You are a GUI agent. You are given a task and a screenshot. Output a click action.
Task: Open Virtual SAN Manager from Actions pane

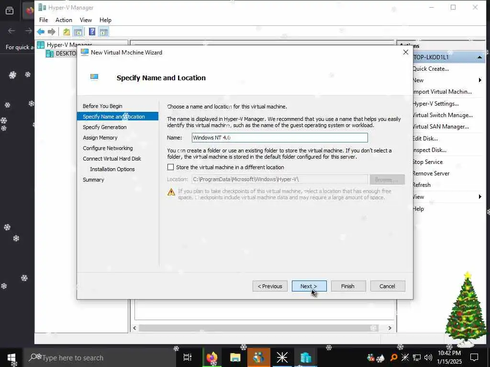pyautogui.click(x=441, y=127)
